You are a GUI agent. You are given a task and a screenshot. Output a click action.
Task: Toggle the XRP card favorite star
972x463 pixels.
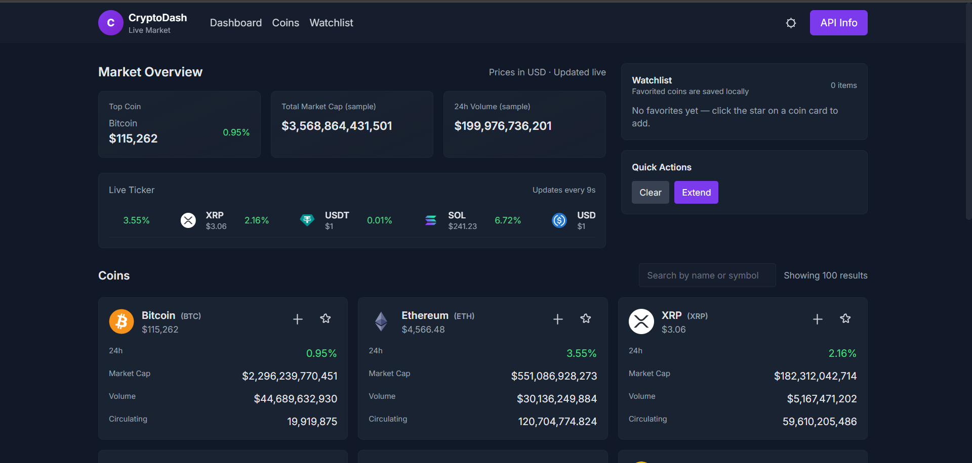click(845, 318)
